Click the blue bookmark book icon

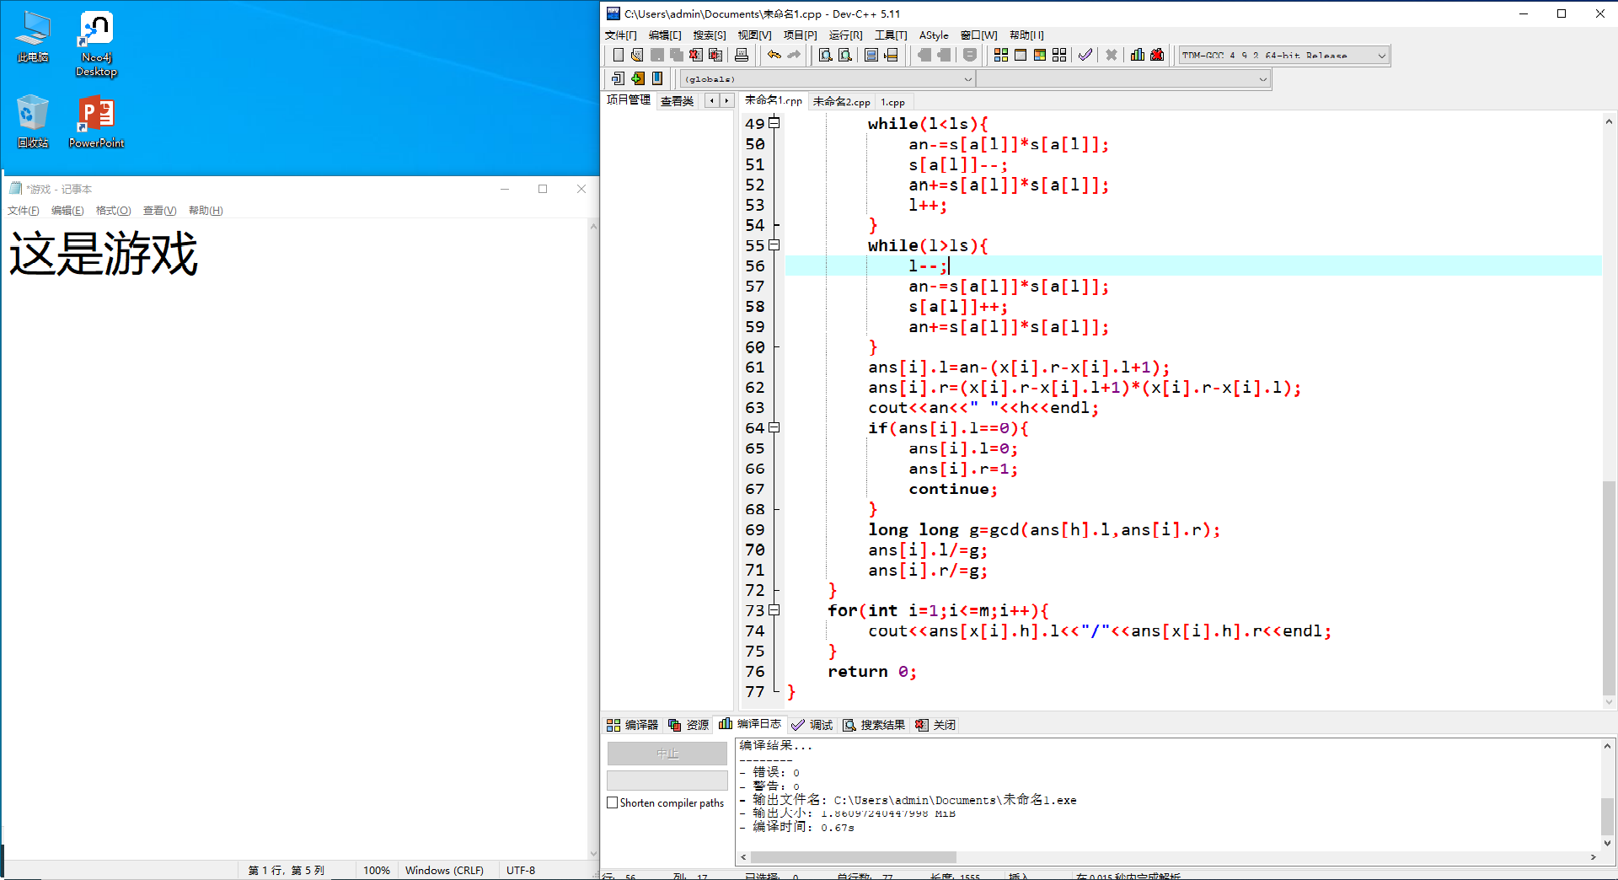pyautogui.click(x=657, y=78)
